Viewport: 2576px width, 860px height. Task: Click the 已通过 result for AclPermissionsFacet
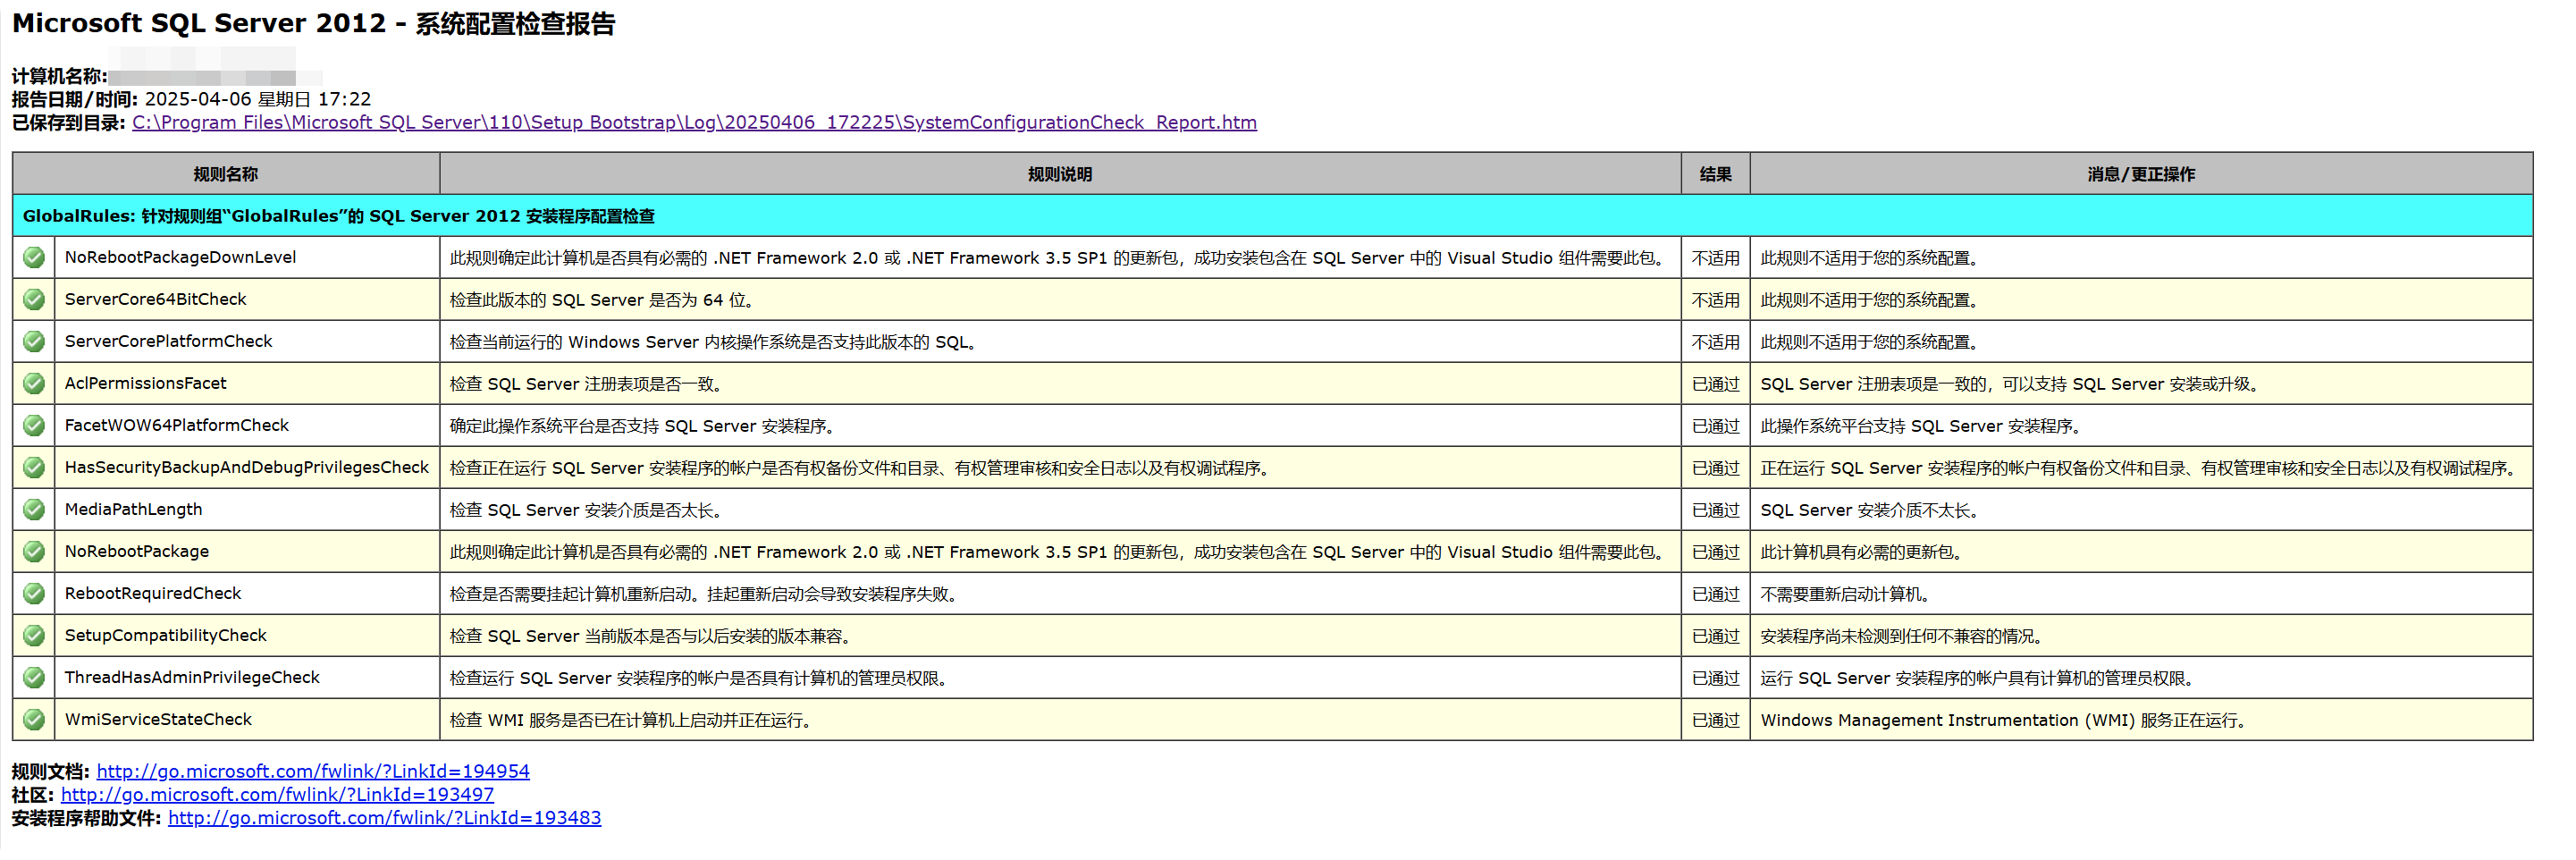1716,384
